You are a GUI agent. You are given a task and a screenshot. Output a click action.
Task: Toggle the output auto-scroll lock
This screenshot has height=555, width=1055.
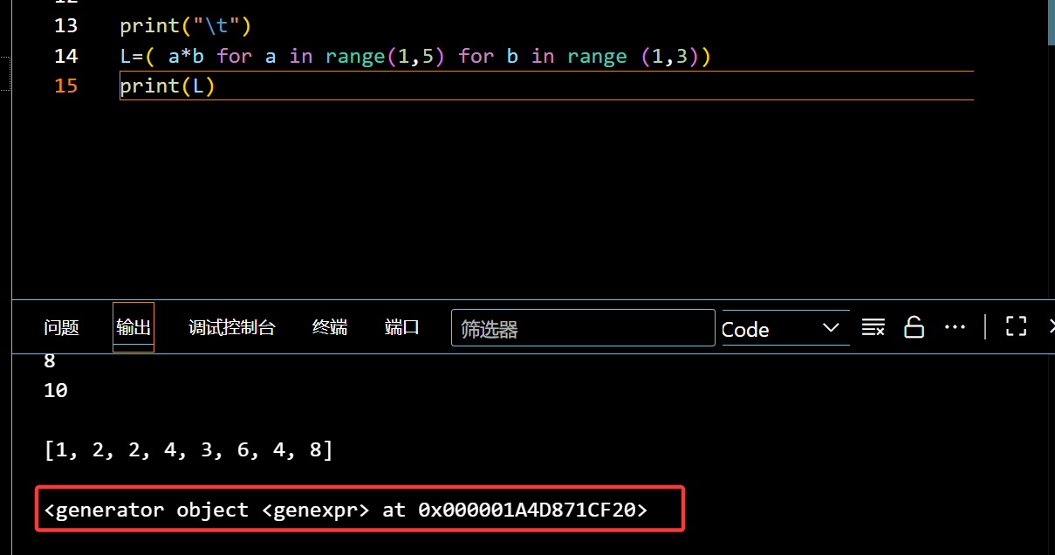coord(914,328)
